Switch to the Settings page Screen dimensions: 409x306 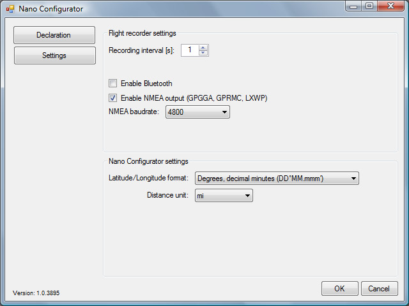(x=55, y=55)
